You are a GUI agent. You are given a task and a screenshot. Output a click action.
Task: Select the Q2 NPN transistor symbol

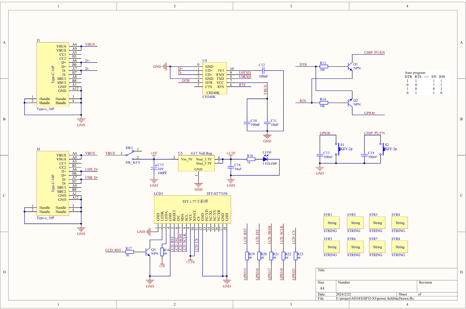click(x=350, y=103)
